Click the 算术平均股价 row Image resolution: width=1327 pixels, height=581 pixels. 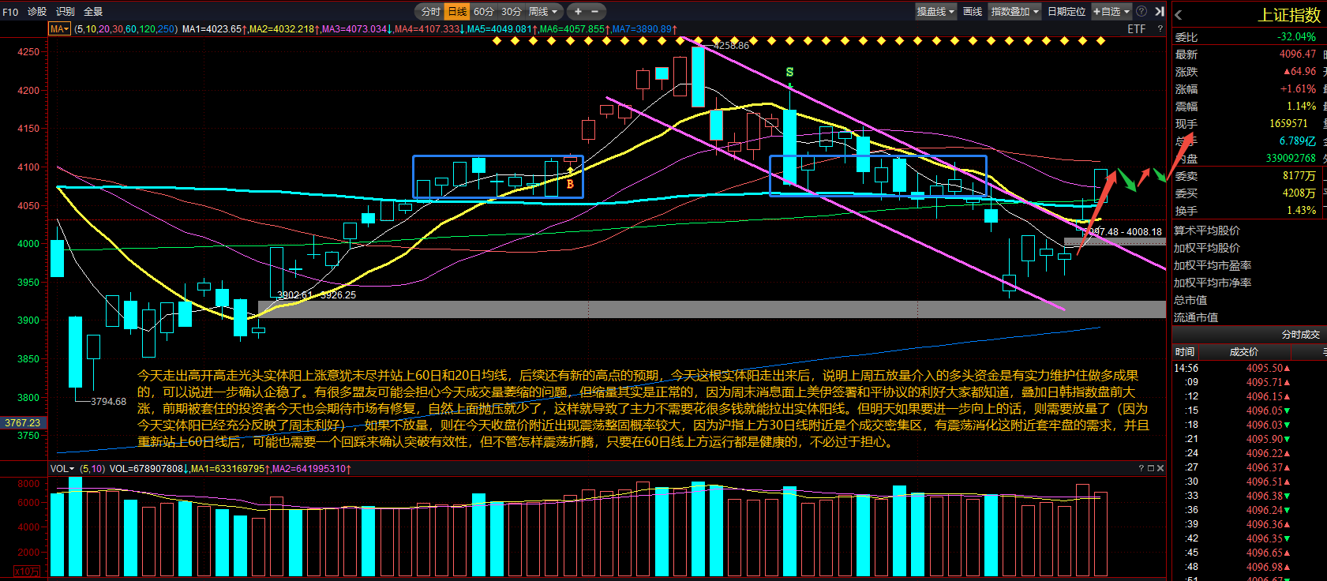(x=1249, y=231)
